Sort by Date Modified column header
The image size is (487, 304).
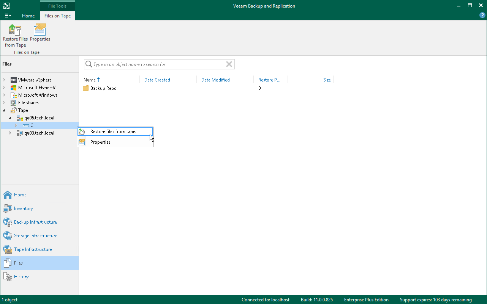(x=215, y=80)
